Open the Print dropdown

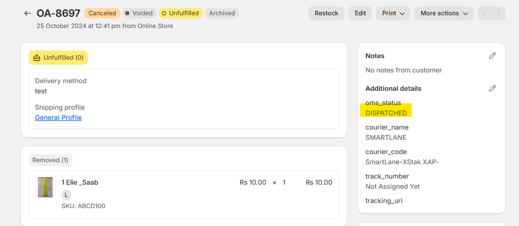(x=393, y=13)
